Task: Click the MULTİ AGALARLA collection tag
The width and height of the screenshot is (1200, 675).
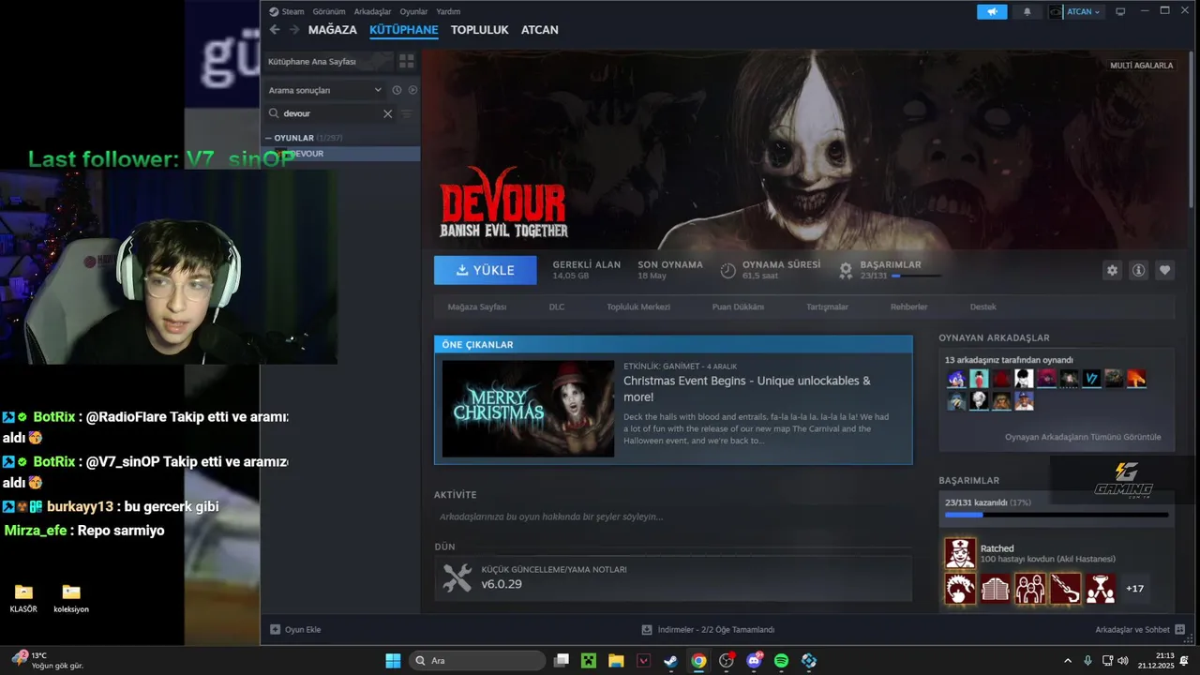Action: pyautogui.click(x=1142, y=66)
